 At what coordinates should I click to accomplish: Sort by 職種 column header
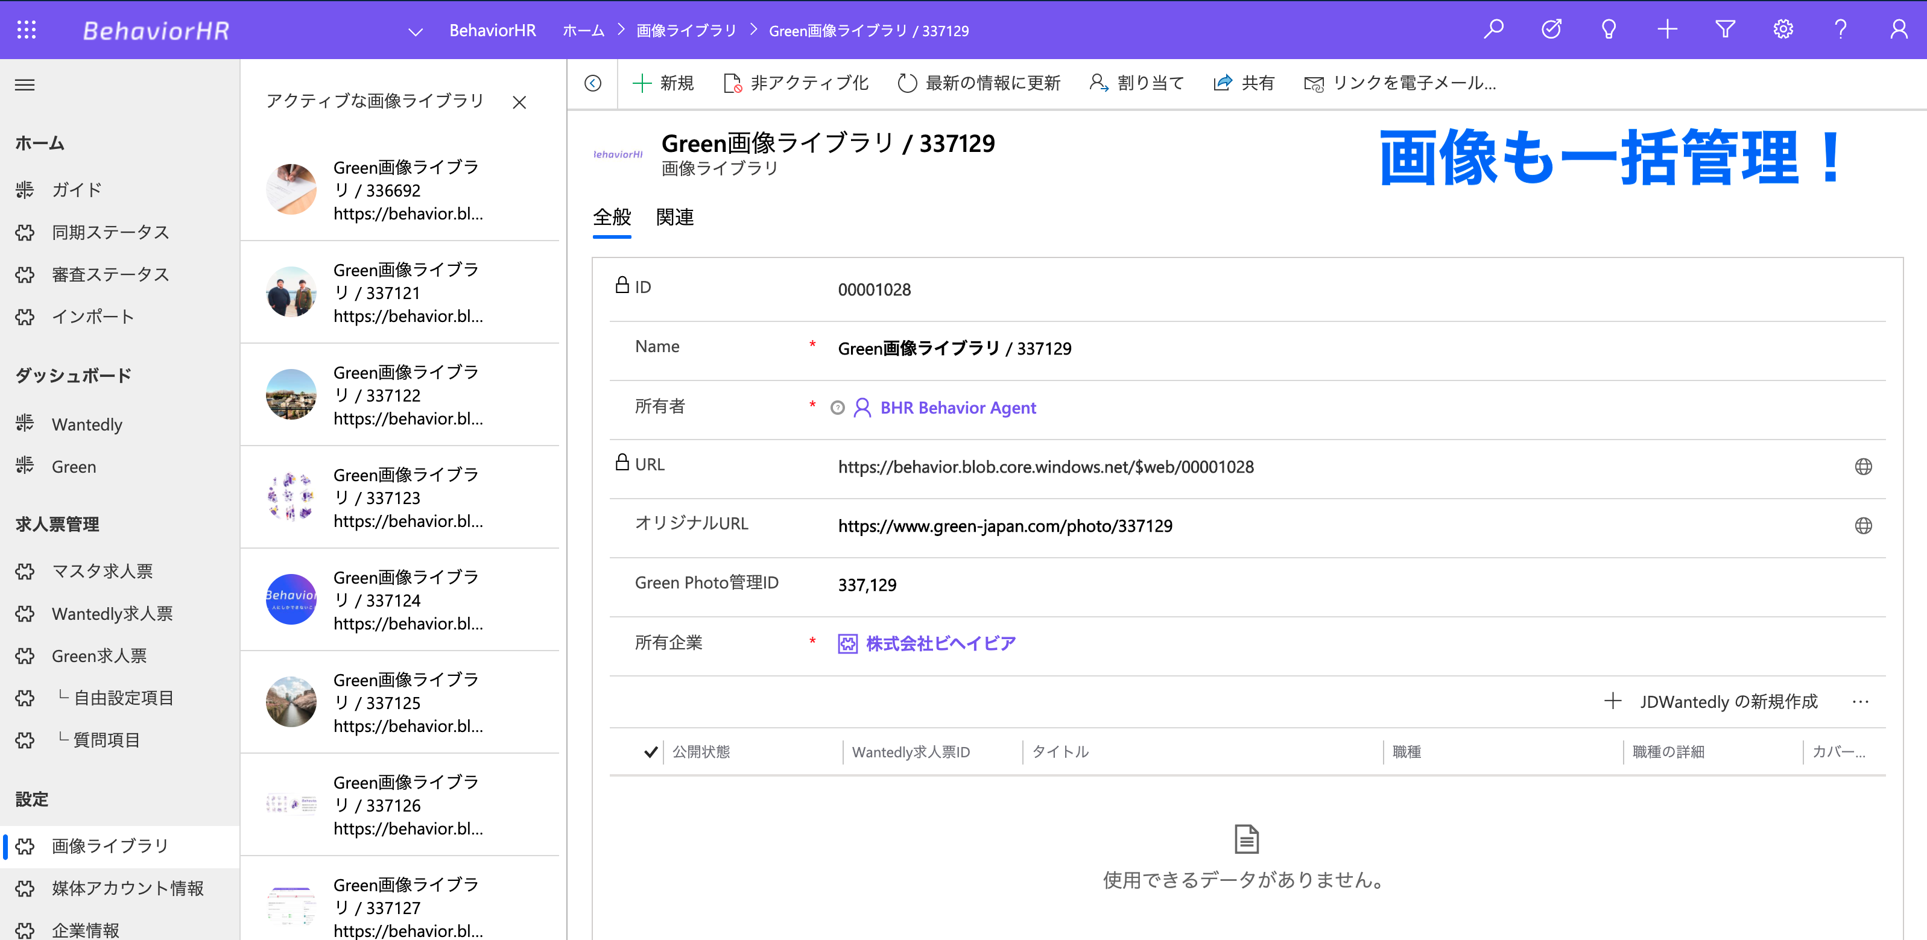coord(1406,752)
